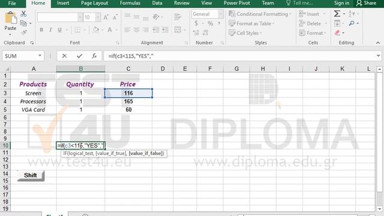Click the Fill Color bucket icon

(x=96, y=30)
